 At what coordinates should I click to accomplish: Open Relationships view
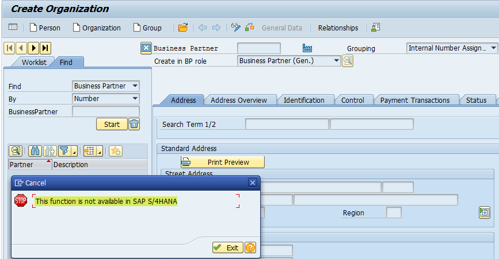338,28
